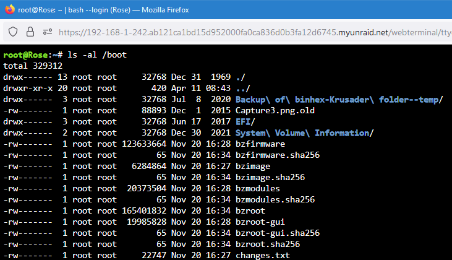The height and width of the screenshot is (260, 452).
Task: Click the Backup of binhex-Krusader folder entry
Action: [x=339, y=100]
